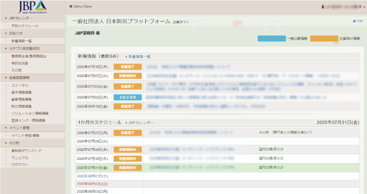Select 検討会活動 in the sidebar
The height and width of the screenshot is (194, 367).
pos(20,63)
